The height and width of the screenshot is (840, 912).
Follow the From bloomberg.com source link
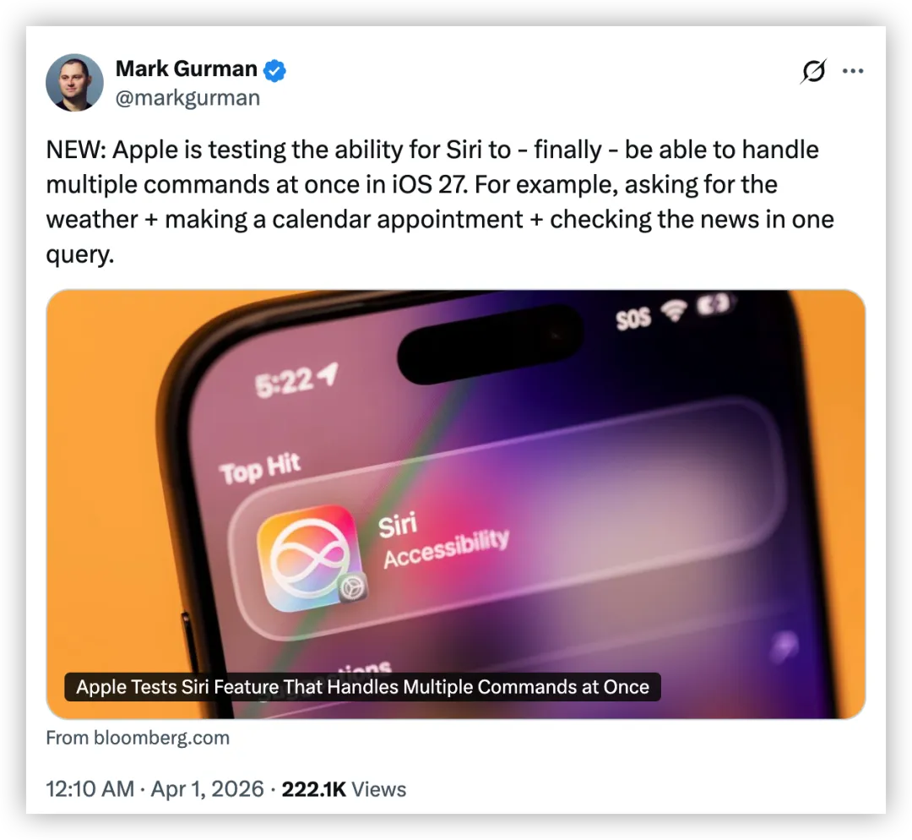click(138, 738)
